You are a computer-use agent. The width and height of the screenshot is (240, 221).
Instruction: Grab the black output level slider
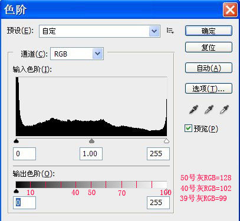click(x=17, y=191)
